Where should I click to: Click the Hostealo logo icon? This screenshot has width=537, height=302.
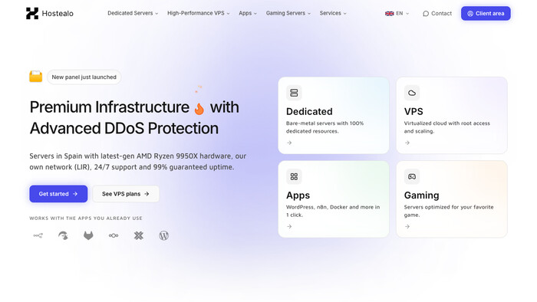pyautogui.click(x=32, y=13)
